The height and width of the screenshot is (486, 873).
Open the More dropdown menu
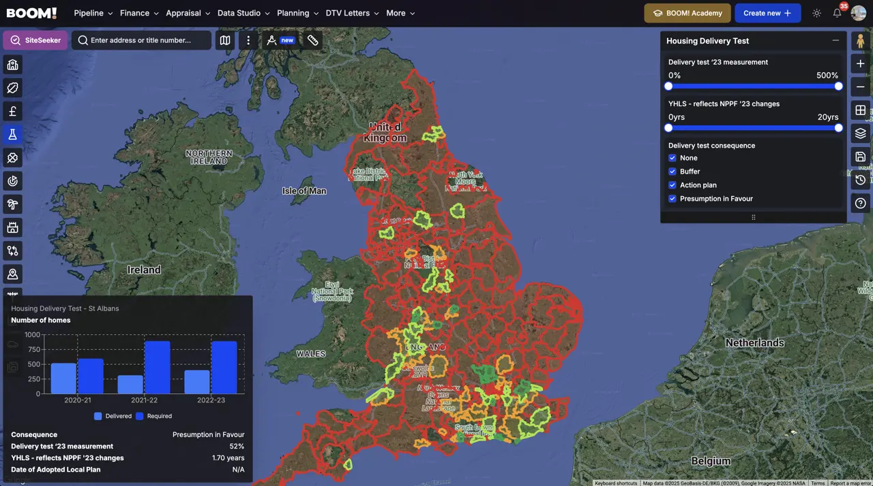(400, 13)
